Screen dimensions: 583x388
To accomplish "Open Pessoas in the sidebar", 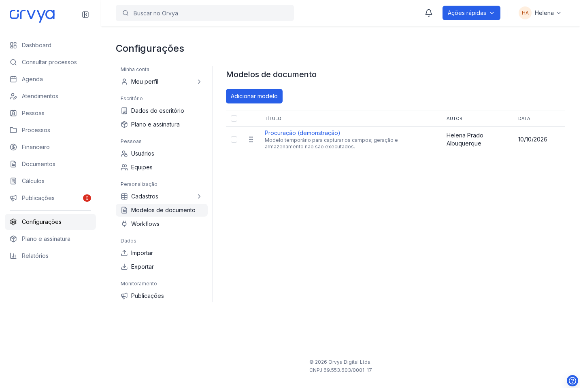I will pos(50,113).
